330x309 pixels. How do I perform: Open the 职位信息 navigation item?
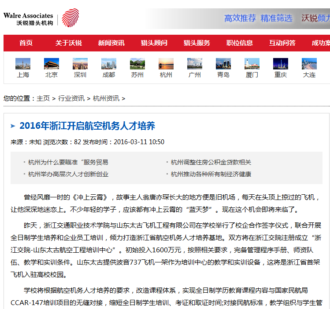[240, 43]
